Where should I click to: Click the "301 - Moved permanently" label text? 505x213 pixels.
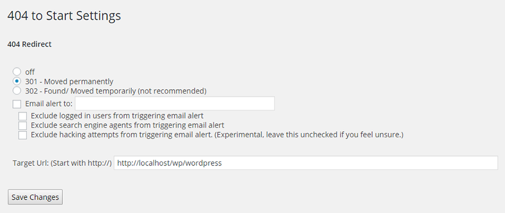(69, 81)
